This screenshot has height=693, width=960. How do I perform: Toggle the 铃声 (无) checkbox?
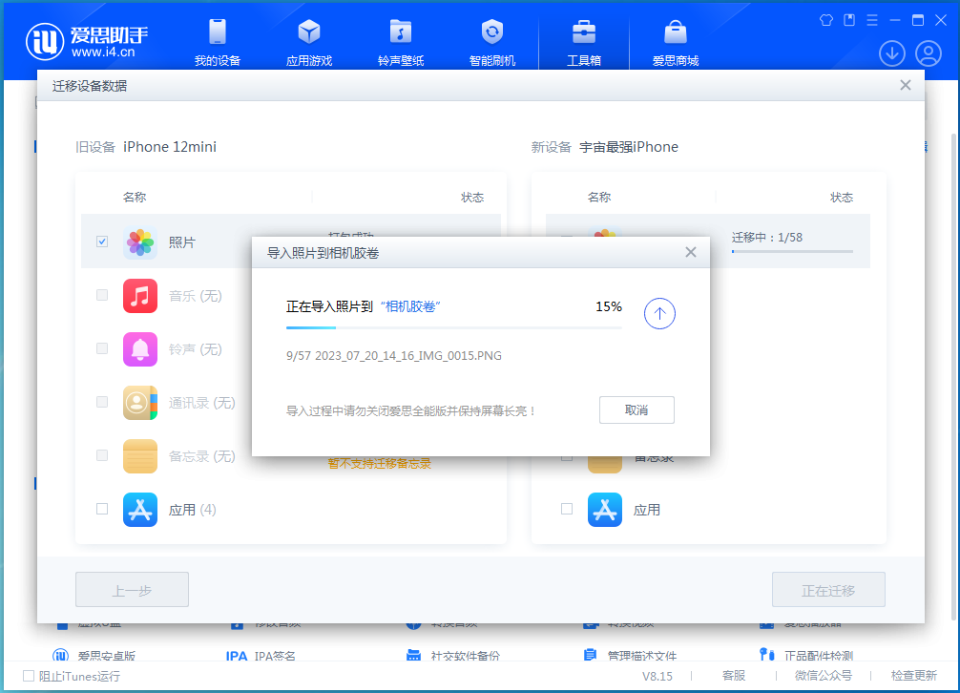[x=102, y=348]
